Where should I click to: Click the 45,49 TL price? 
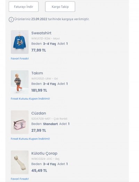[x=39, y=171]
